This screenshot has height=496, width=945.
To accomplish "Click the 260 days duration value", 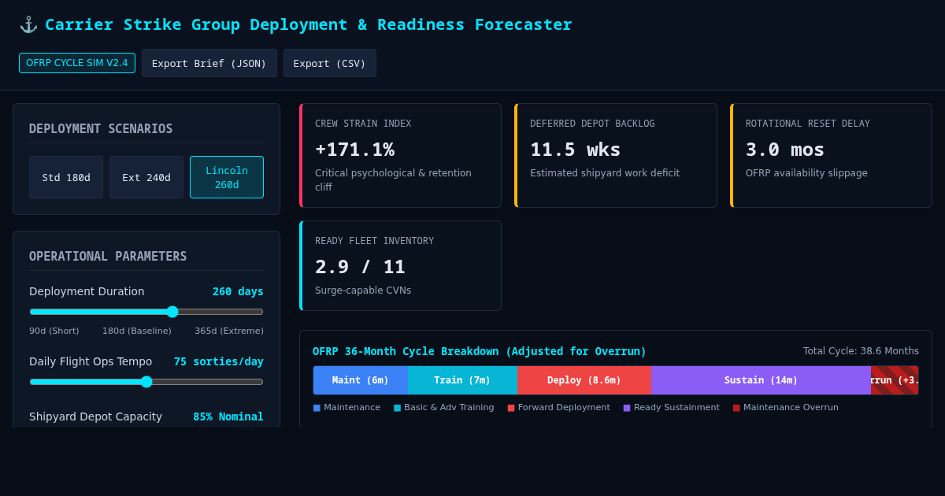I will click(238, 291).
